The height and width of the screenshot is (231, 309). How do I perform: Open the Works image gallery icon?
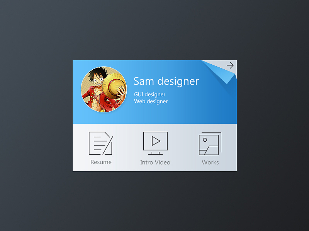coord(210,143)
